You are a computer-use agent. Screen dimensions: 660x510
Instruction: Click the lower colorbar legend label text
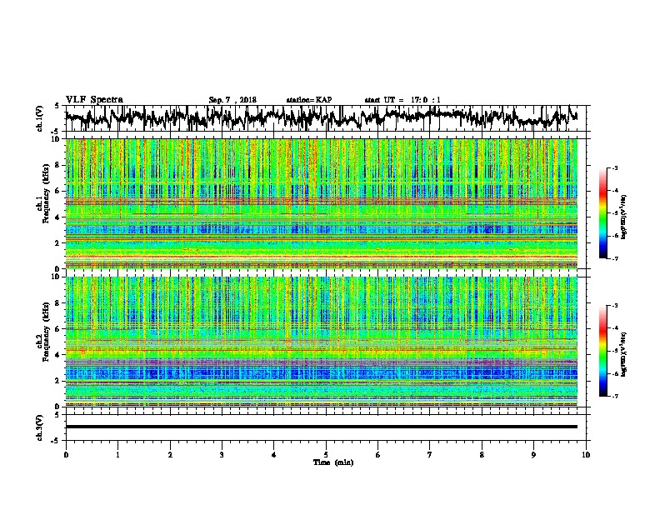pos(624,354)
